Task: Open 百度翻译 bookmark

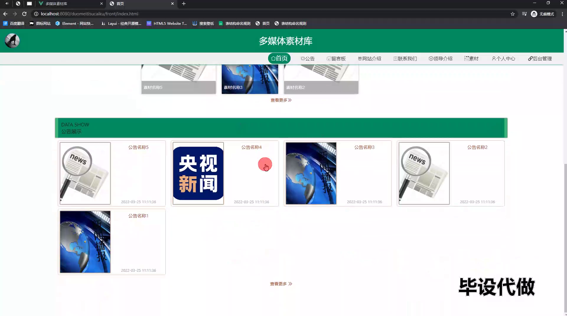Action: tap(14, 23)
